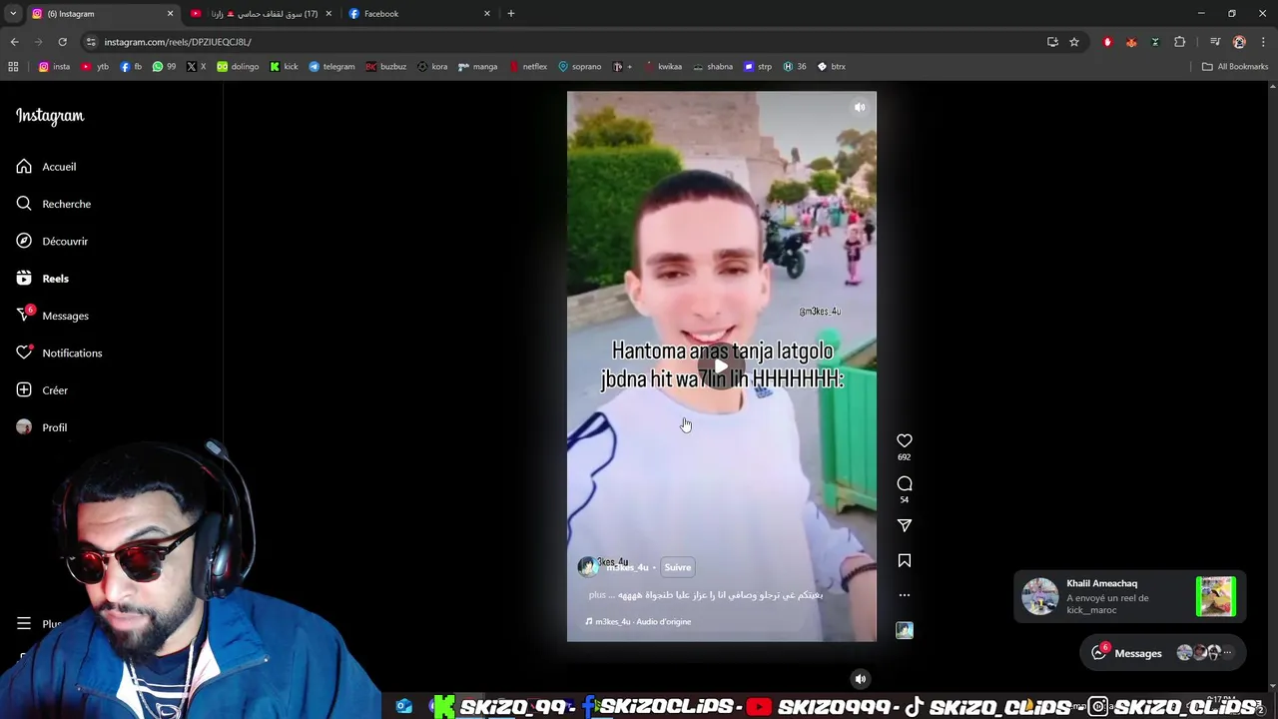The image size is (1278, 719).
Task: Save the reel with bookmark icon
Action: pyautogui.click(x=904, y=560)
